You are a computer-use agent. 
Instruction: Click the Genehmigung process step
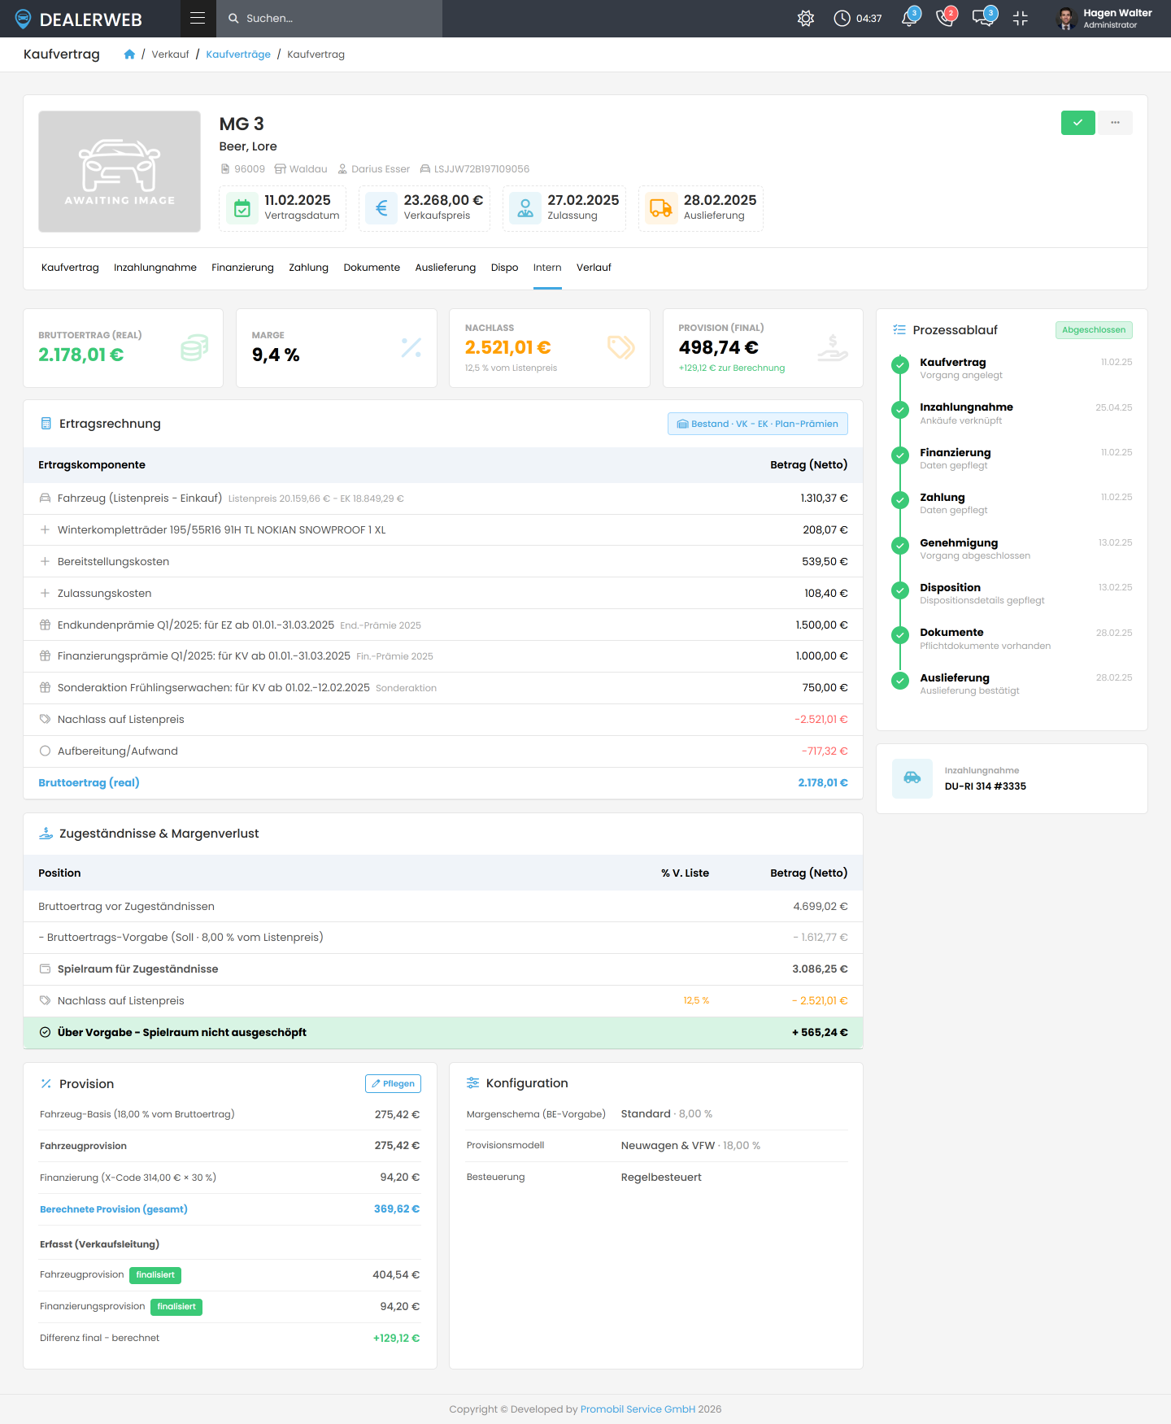click(x=1012, y=548)
